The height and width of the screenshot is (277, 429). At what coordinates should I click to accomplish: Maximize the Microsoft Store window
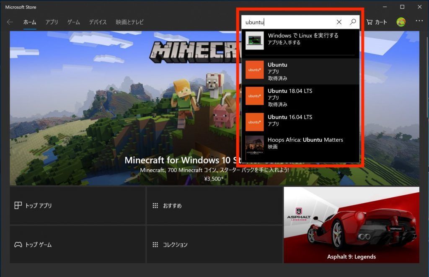click(x=402, y=7)
